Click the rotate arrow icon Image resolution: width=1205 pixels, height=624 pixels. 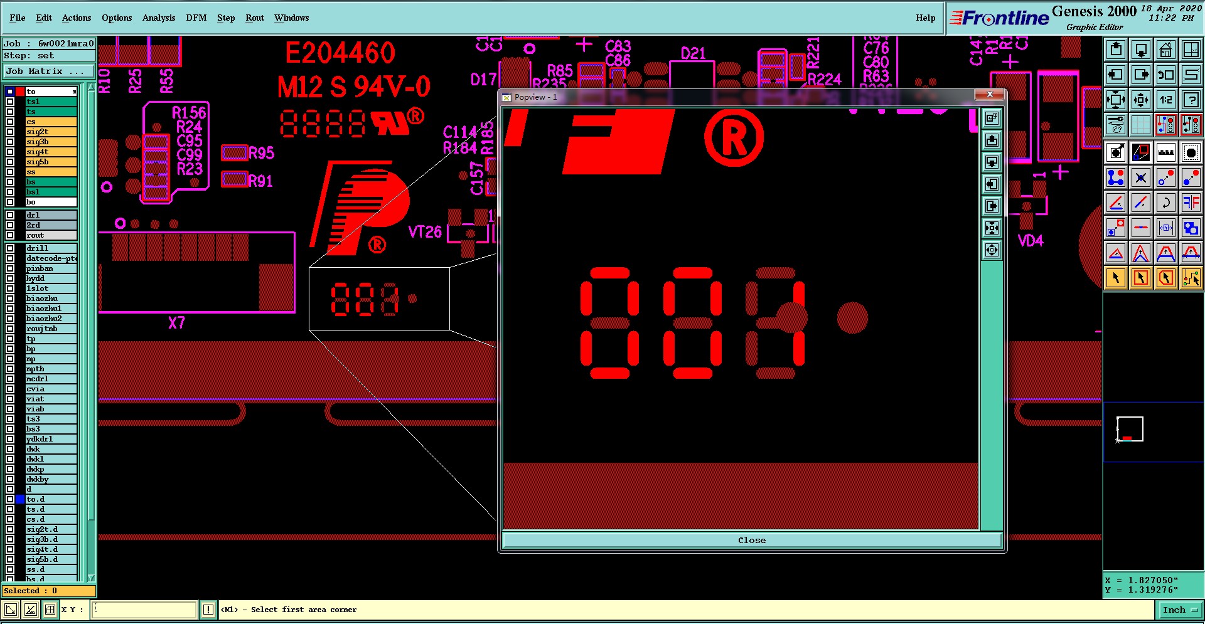pyautogui.click(x=1166, y=203)
